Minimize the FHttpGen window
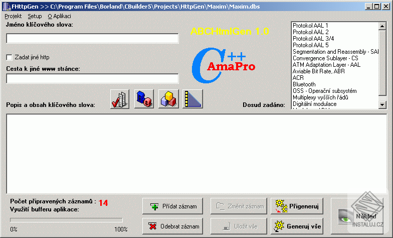393x238 pixels. click(x=368, y=7)
